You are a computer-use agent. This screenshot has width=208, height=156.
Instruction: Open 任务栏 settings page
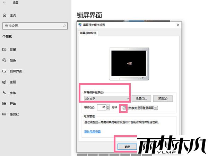coord(15,114)
